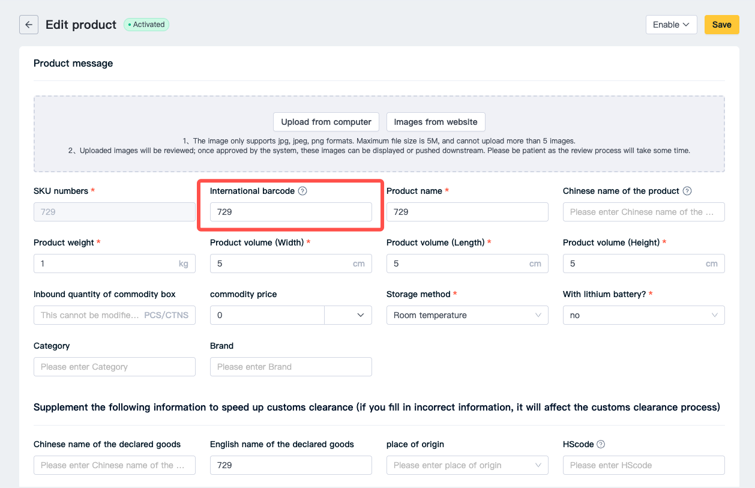Screen dimensions: 755x488
Task: Edit Product volume Height field
Action: [644, 264]
